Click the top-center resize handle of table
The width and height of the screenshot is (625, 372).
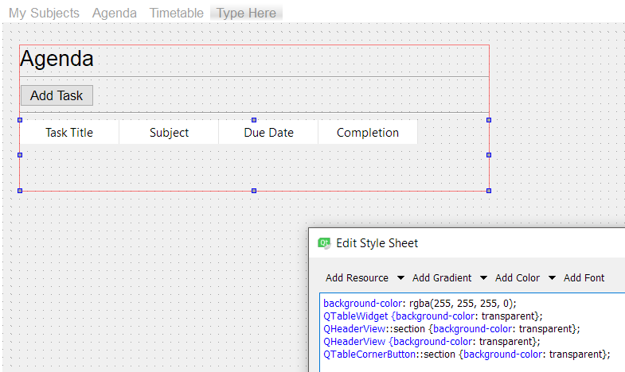pyautogui.click(x=254, y=120)
